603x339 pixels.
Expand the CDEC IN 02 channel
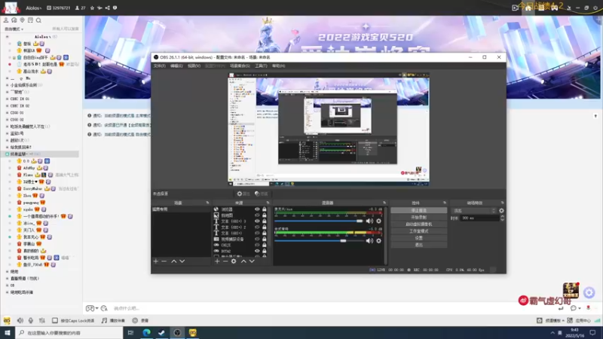pyautogui.click(x=7, y=106)
